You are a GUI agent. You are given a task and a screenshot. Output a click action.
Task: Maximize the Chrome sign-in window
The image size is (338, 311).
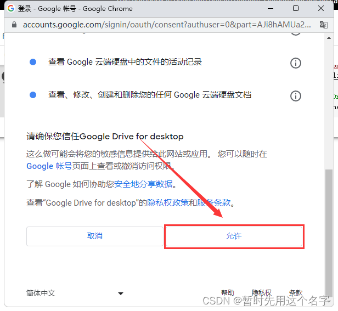296,8
